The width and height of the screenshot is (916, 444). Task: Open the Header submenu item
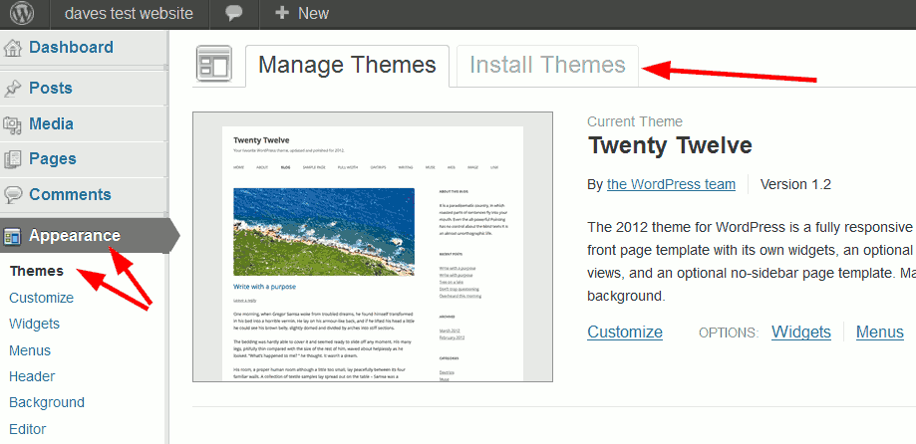(32, 376)
